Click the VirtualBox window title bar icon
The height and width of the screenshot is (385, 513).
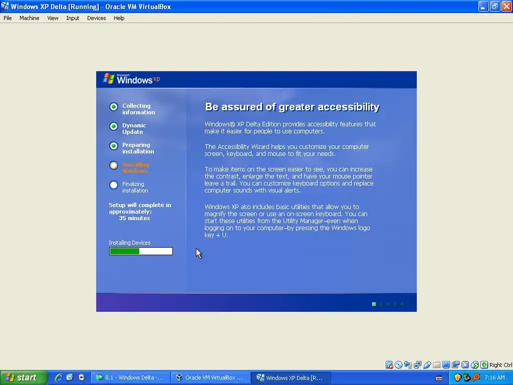coord(5,6)
